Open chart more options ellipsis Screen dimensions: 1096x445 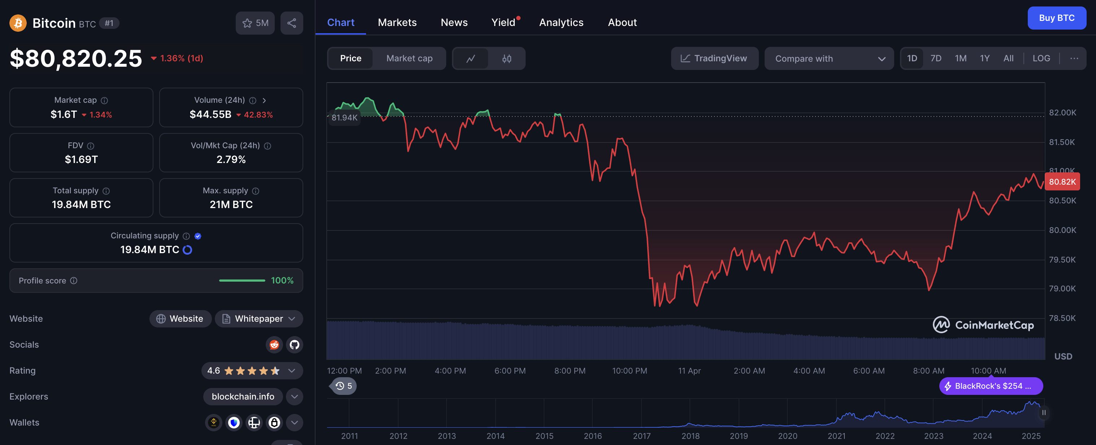pyautogui.click(x=1074, y=58)
